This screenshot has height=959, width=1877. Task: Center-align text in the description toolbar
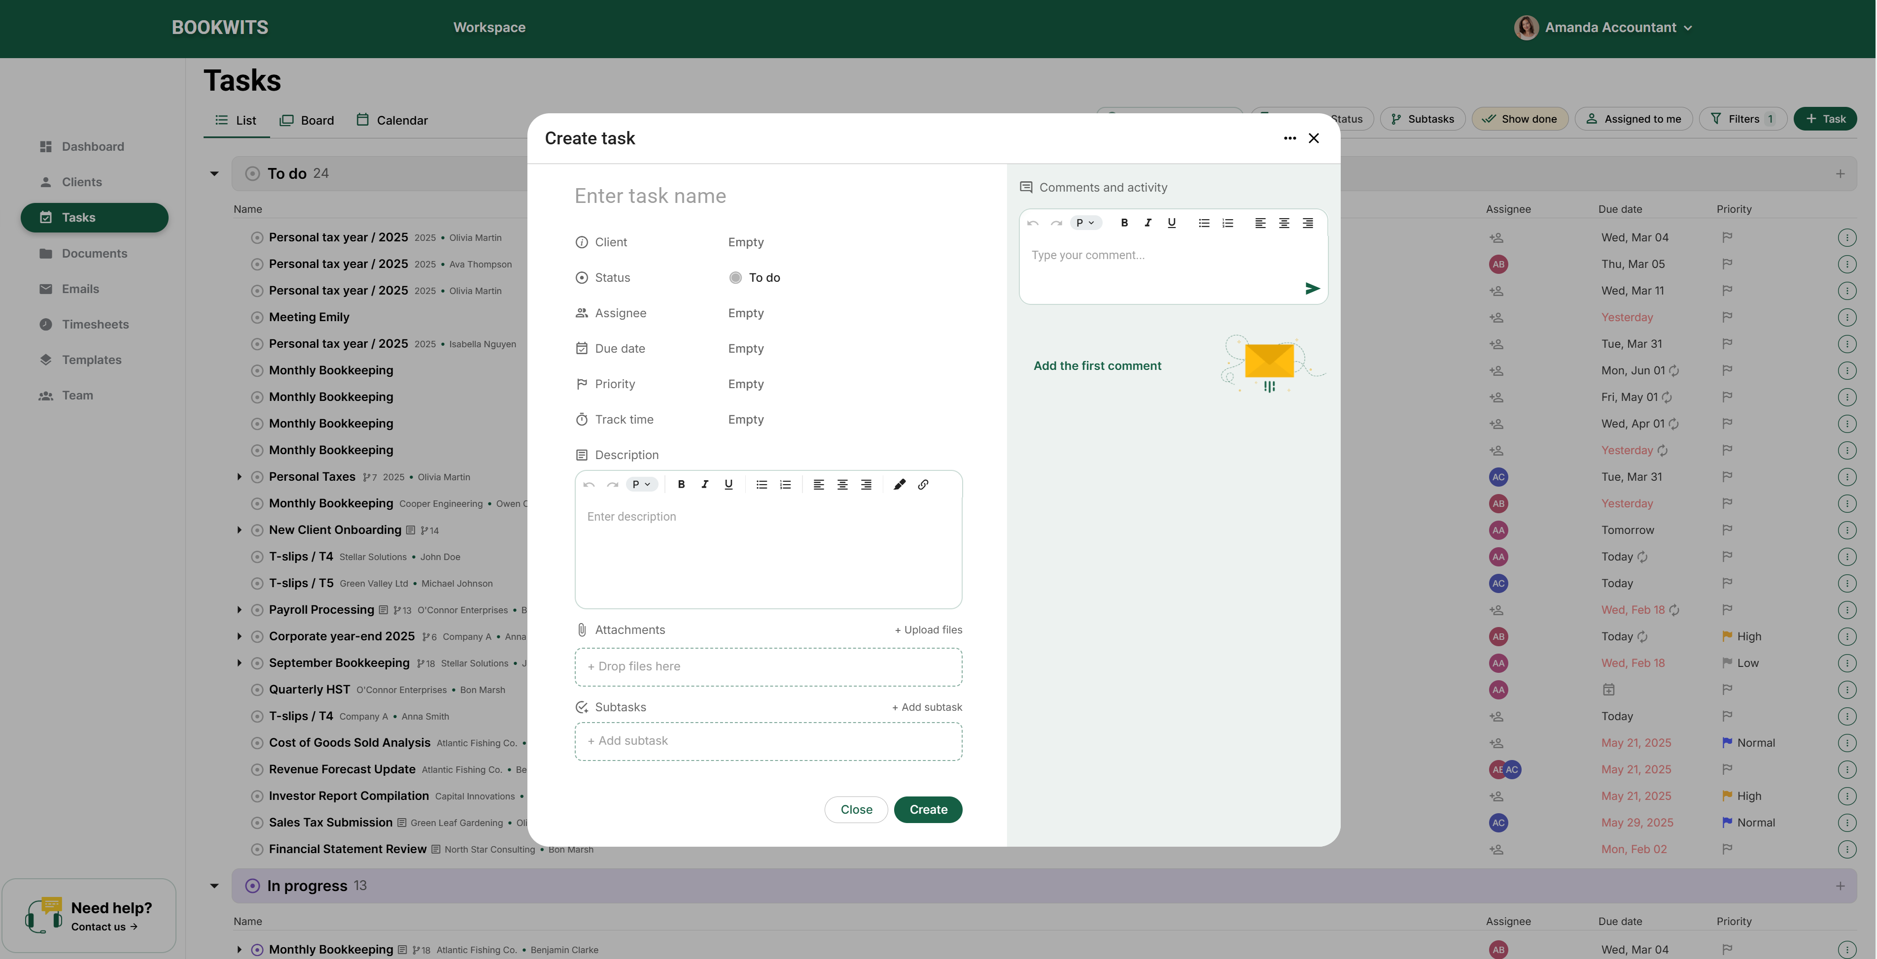pyautogui.click(x=842, y=485)
